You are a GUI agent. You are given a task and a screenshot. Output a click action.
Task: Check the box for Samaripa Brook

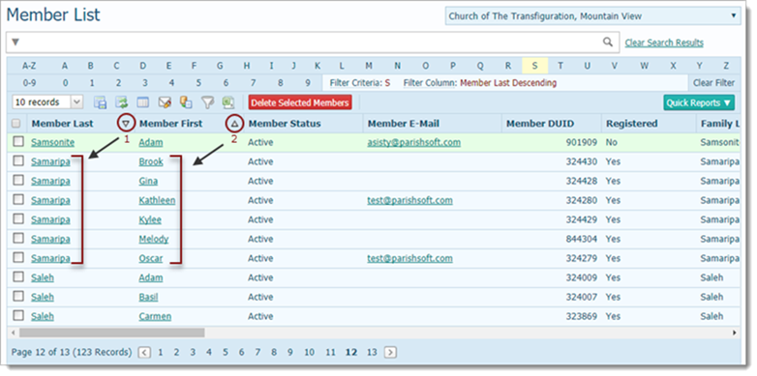(x=18, y=160)
